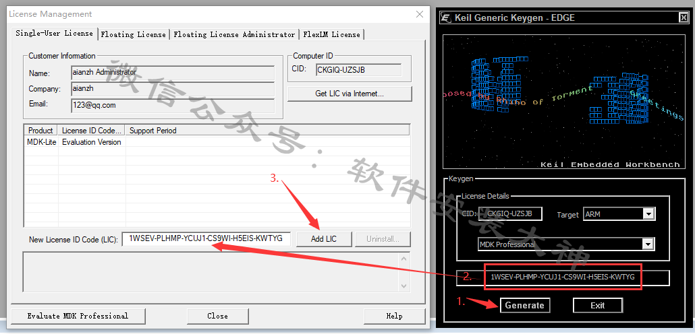Focus the New License ID Code field
Image resolution: width=695 pixels, height=334 pixels.
206,239
